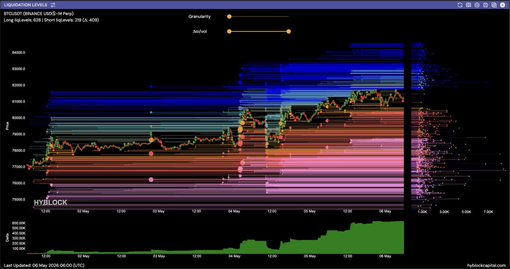
Task: Save the chart with the floppy disk icon
Action: [485, 5]
